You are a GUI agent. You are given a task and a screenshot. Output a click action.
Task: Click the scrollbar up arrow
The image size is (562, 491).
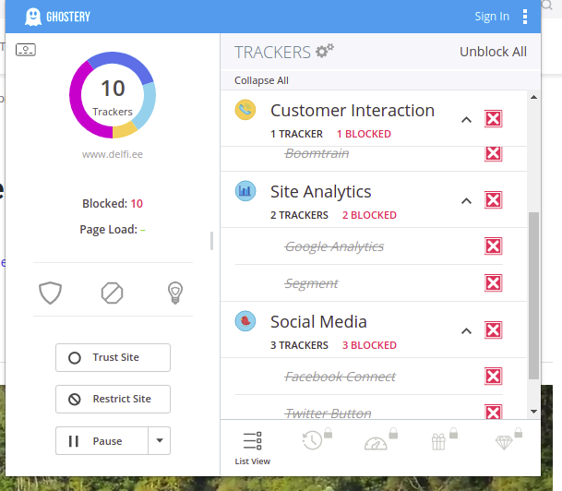tap(533, 97)
